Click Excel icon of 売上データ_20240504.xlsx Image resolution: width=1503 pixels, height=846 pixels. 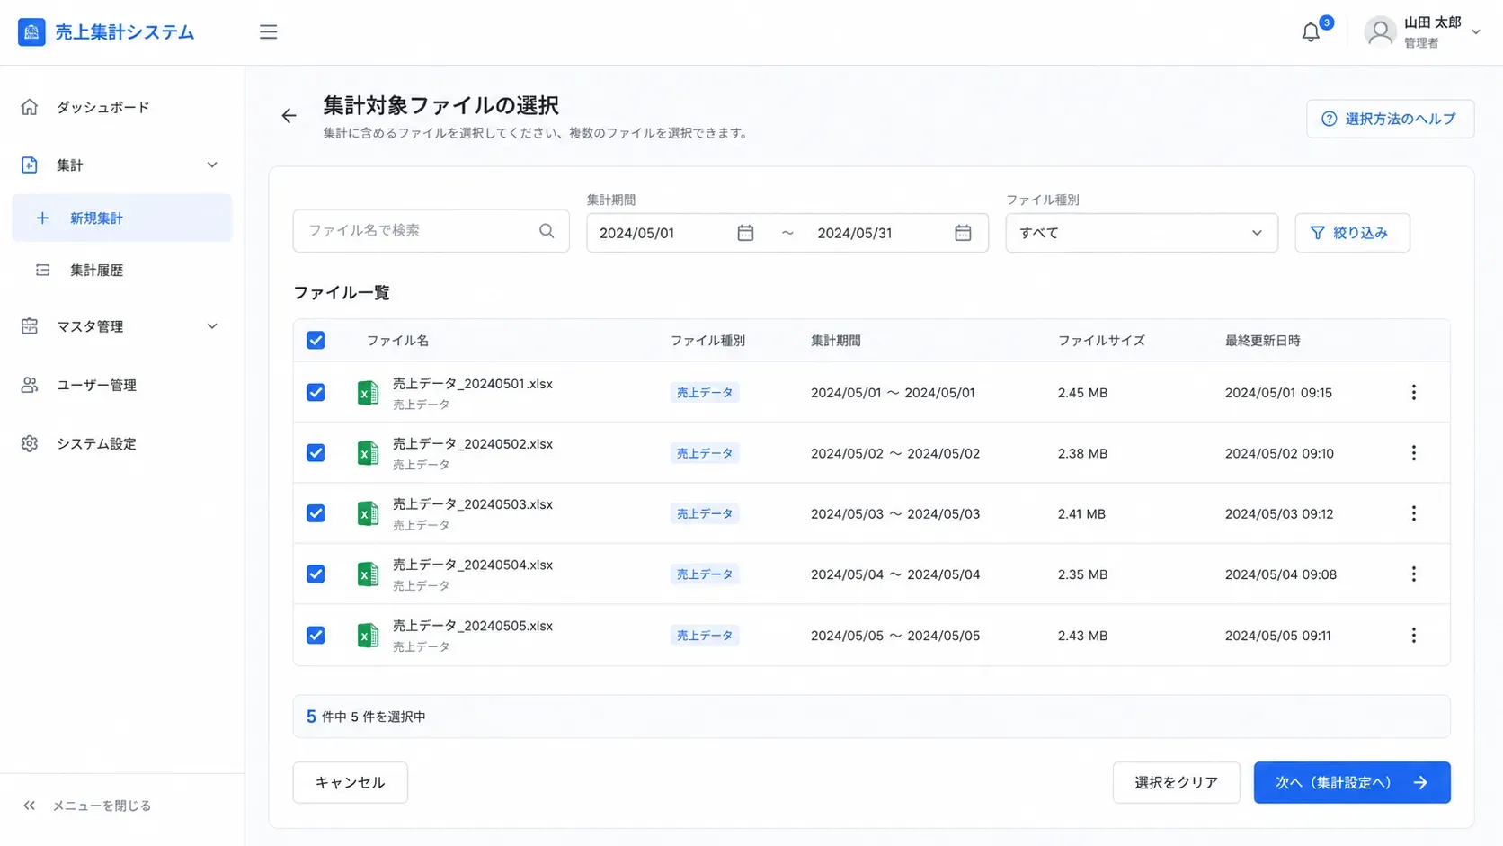pos(368,574)
